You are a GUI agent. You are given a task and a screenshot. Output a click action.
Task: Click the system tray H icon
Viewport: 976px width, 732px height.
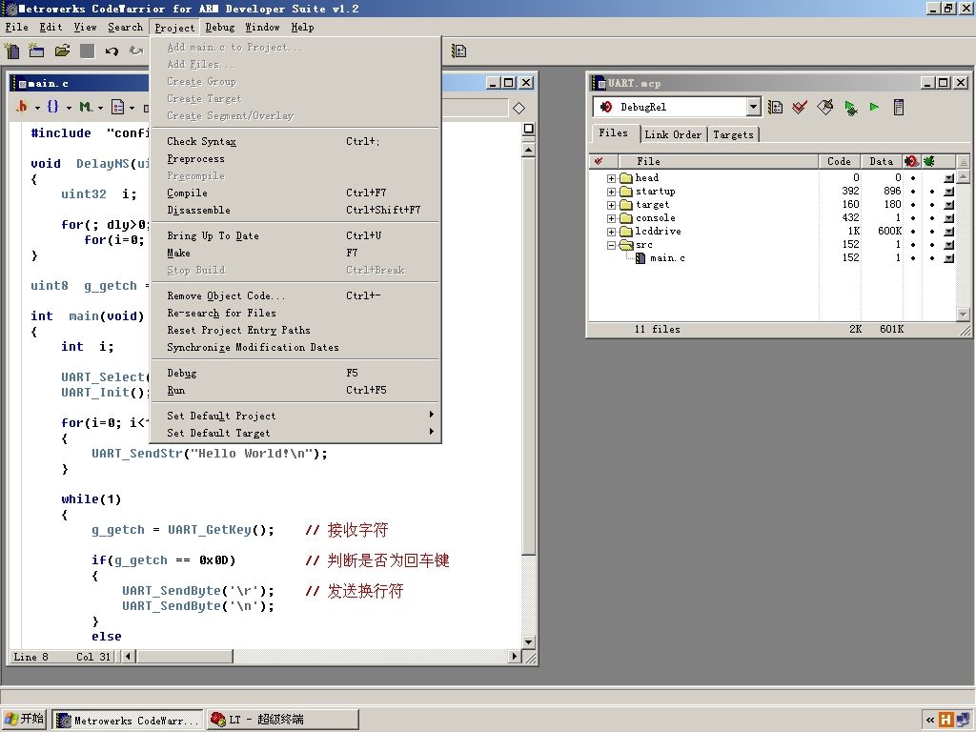946,720
